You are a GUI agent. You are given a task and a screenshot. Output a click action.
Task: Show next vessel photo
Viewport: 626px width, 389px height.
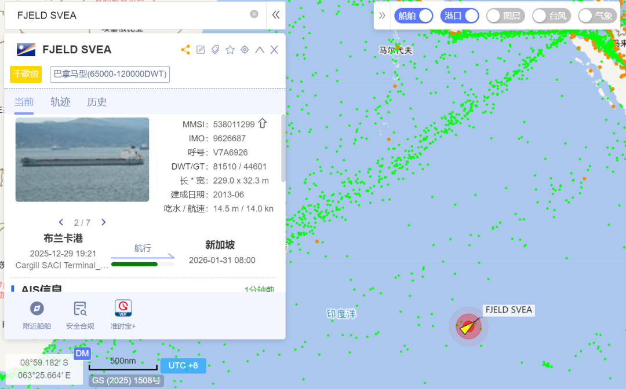pyautogui.click(x=103, y=222)
